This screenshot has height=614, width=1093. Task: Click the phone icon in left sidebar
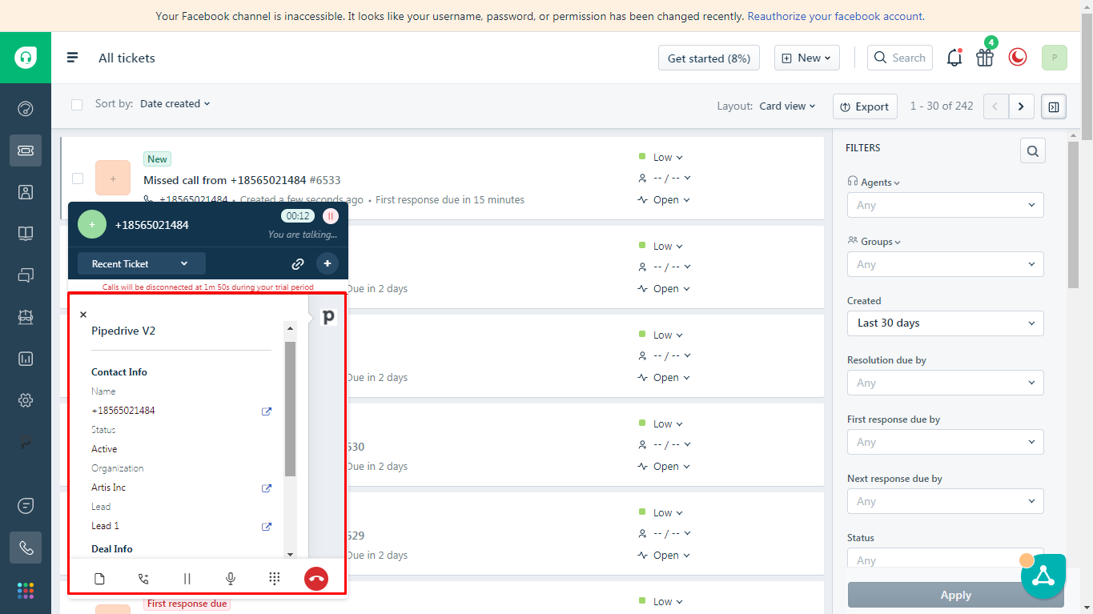coord(26,548)
